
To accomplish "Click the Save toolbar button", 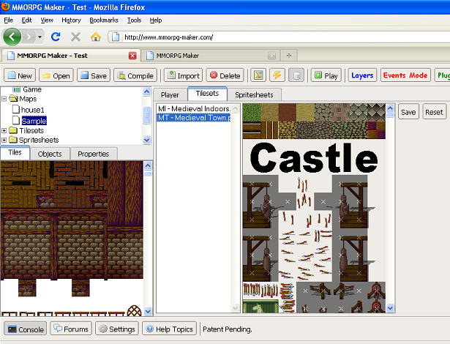I will 94,75.
